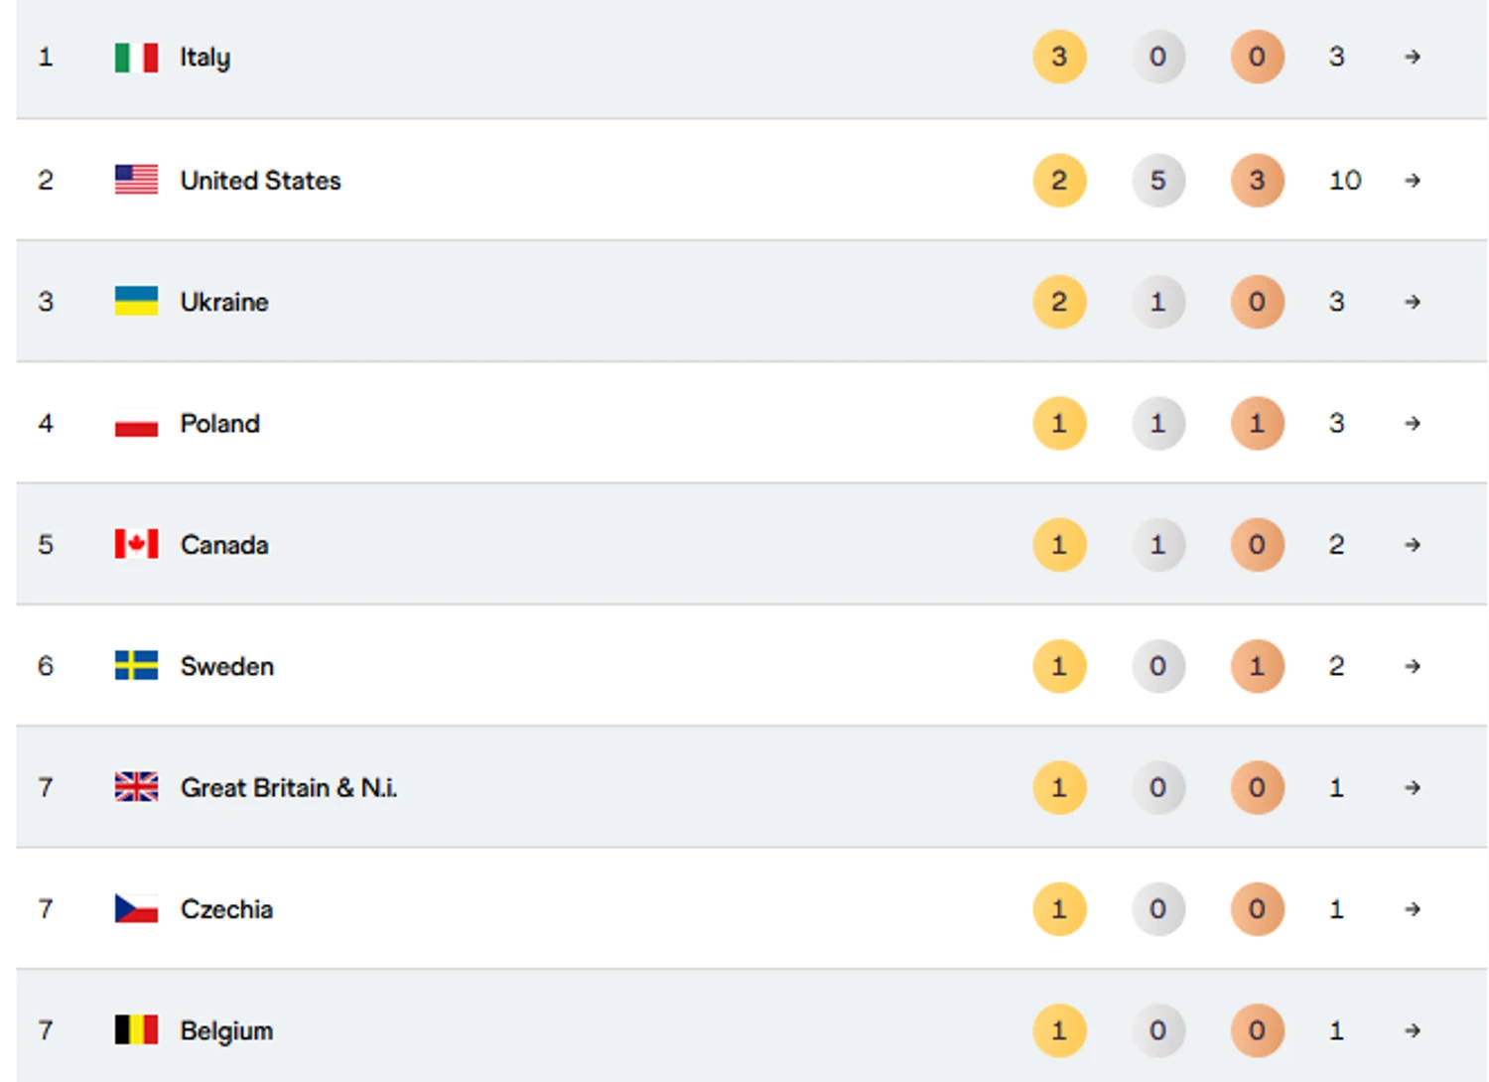Open Belgium details arrow

point(1413,1030)
